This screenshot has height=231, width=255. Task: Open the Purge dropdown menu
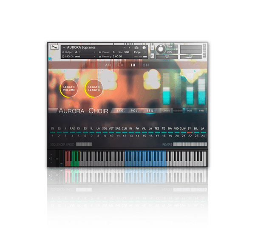140,52
